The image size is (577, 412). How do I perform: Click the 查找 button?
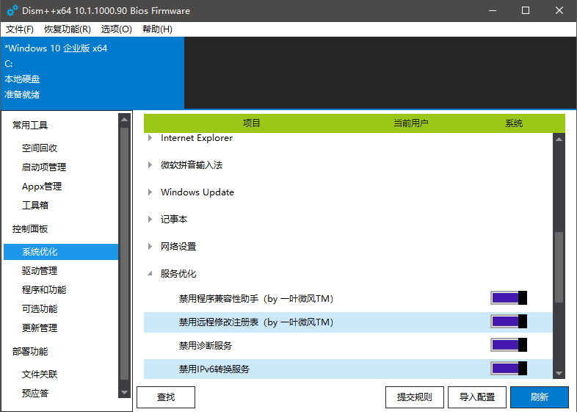coord(166,397)
